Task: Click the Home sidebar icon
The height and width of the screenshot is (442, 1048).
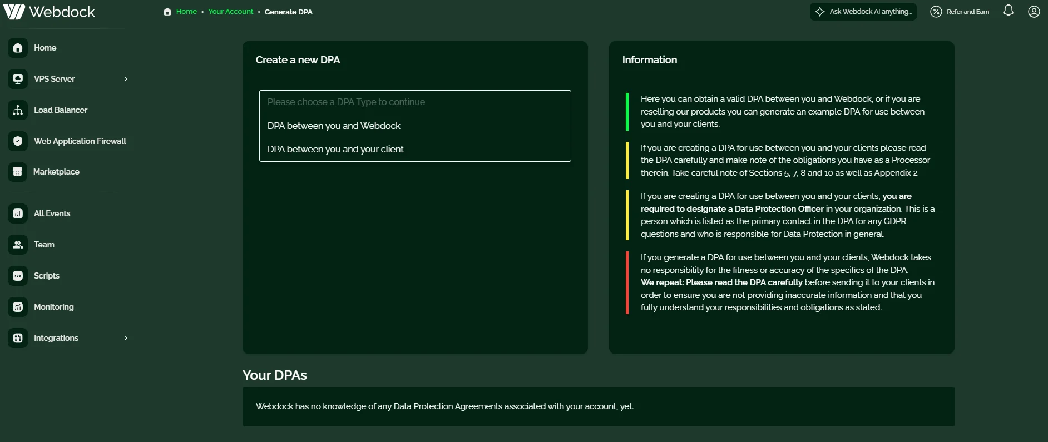Action: 18,48
